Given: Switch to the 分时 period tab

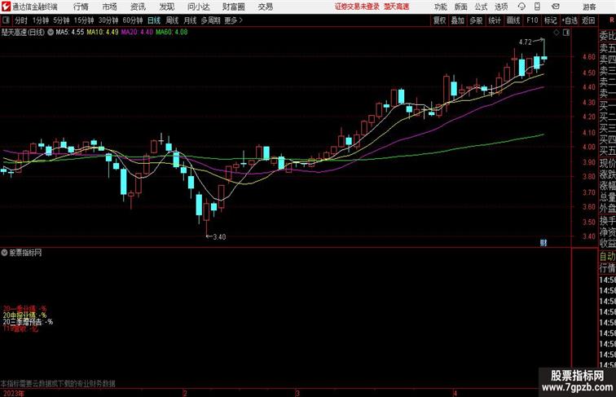Looking at the screenshot, I should click(21, 20).
